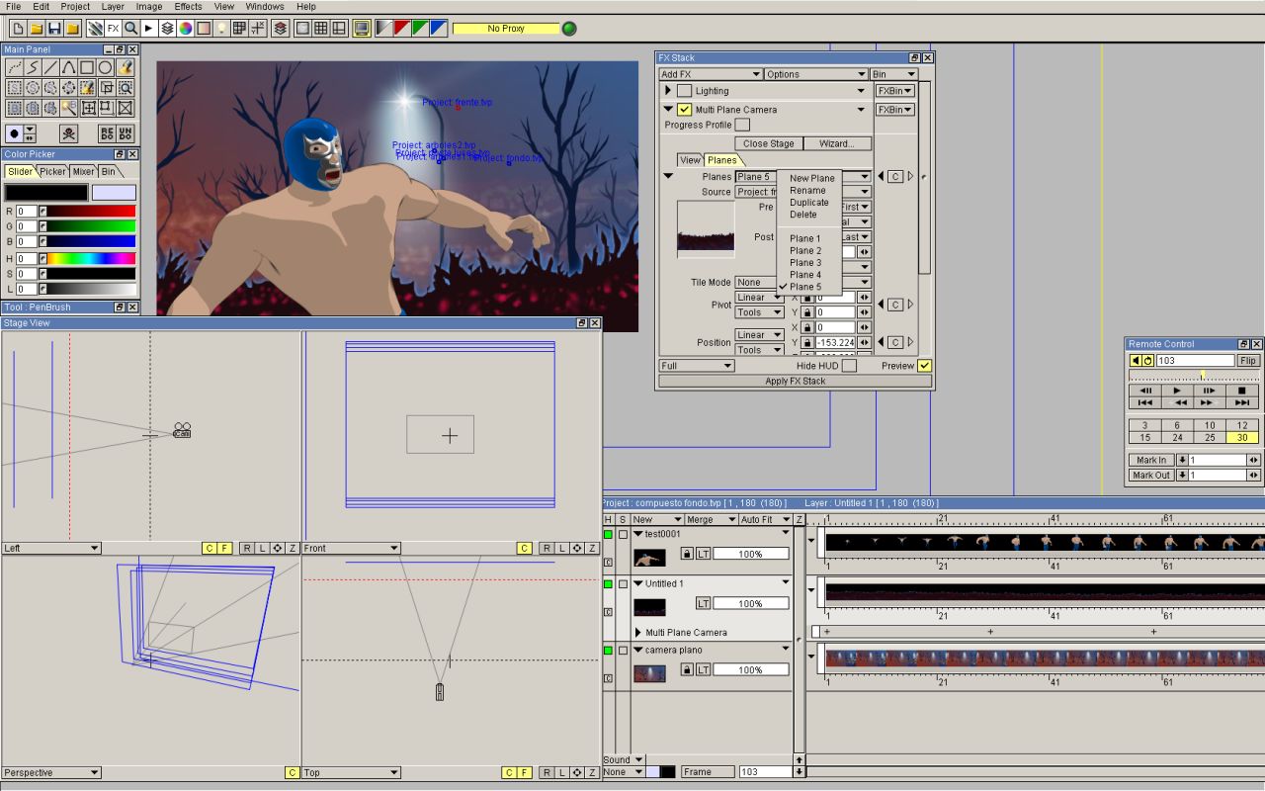
Task: Click the Frame number field showing 103 at timeline bottom
Action: coord(764,771)
